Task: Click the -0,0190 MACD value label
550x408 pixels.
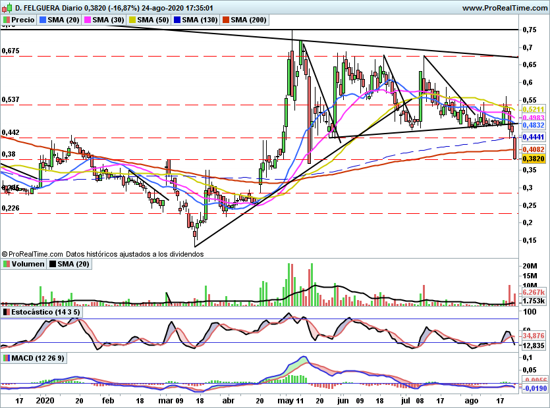Action: click(x=535, y=388)
